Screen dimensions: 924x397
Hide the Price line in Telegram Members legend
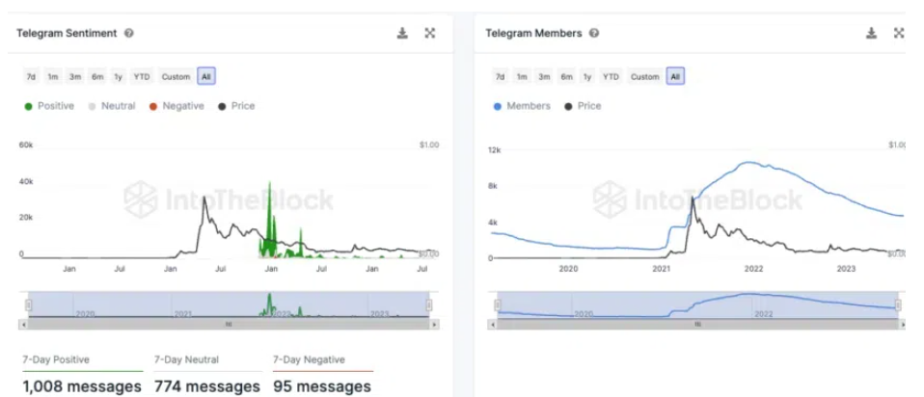583,106
